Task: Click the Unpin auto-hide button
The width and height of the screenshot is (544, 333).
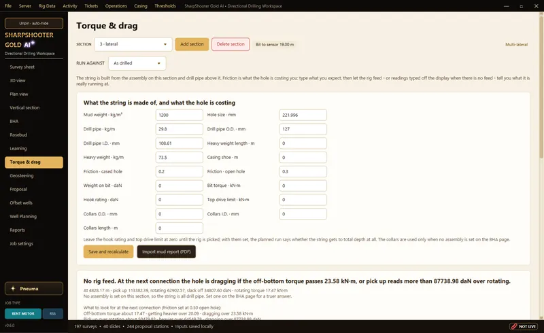Action: pyautogui.click(x=34, y=23)
